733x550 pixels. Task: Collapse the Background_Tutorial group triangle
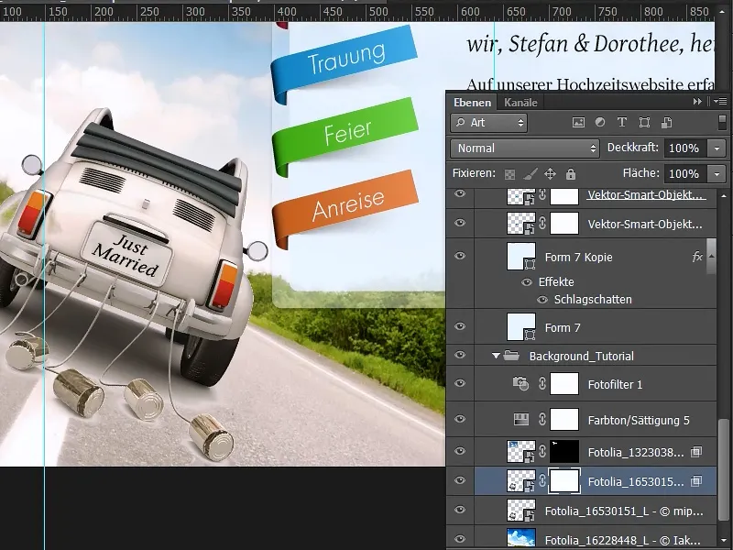(x=496, y=356)
